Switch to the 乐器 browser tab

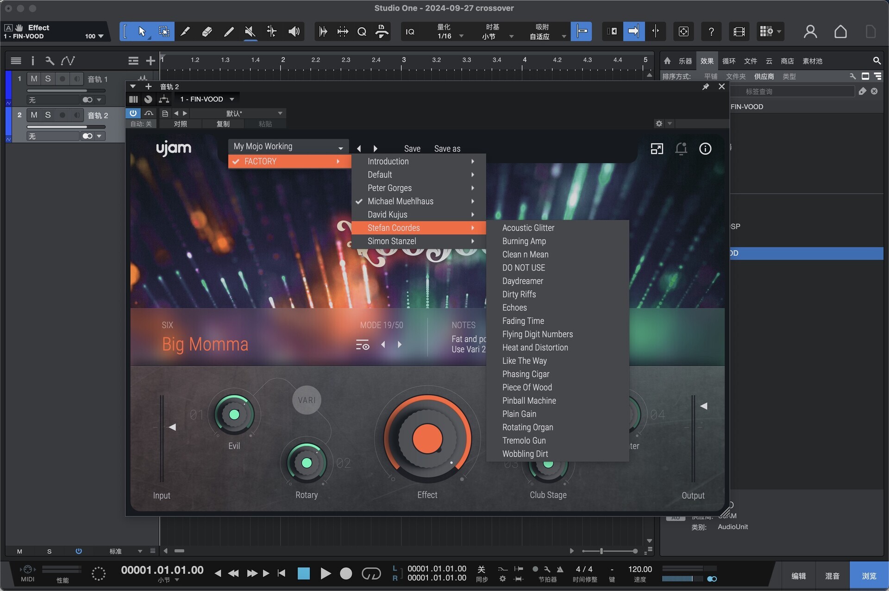point(685,61)
